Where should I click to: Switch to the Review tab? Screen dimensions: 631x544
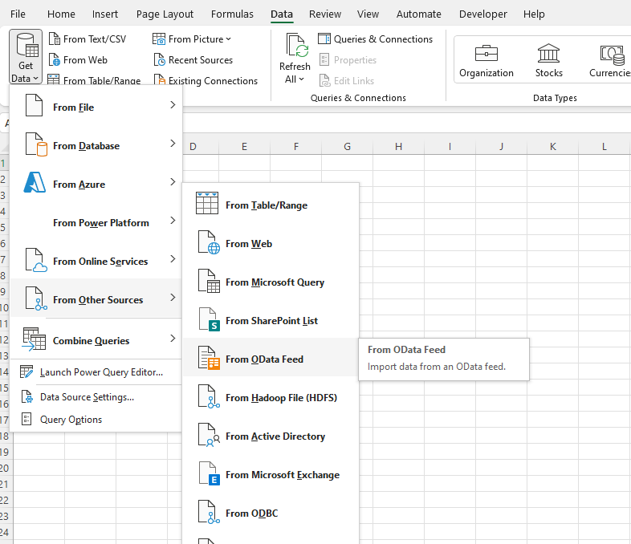(325, 14)
